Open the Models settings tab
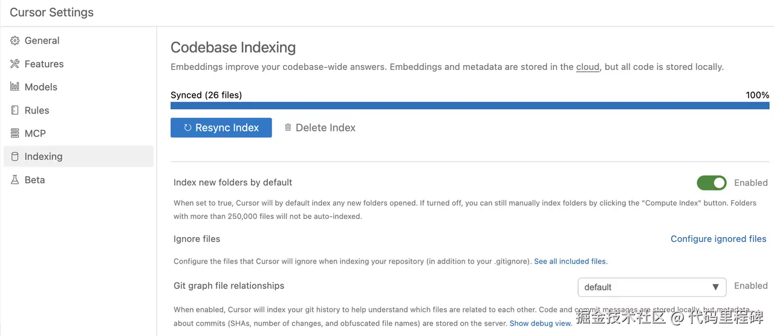This screenshot has height=336, width=774. click(x=79, y=87)
